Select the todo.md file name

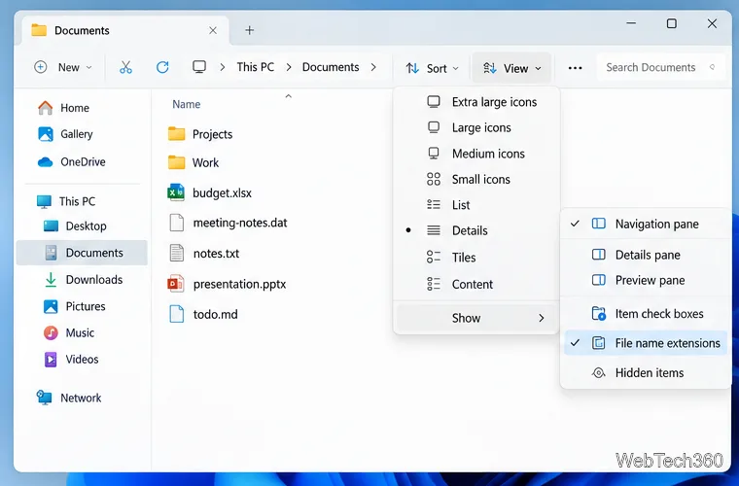(216, 315)
